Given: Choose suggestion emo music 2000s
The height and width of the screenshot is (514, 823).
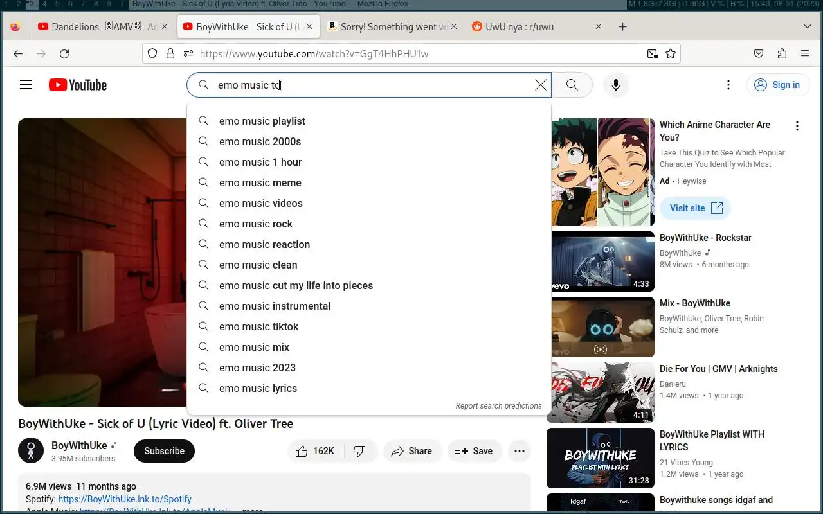Looking at the screenshot, I should point(369,141).
